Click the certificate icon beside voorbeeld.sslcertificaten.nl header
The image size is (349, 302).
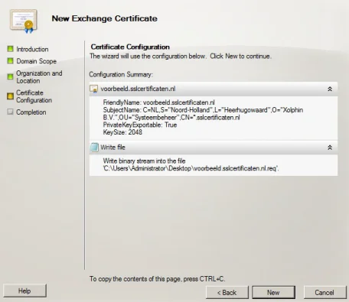pos(94,89)
